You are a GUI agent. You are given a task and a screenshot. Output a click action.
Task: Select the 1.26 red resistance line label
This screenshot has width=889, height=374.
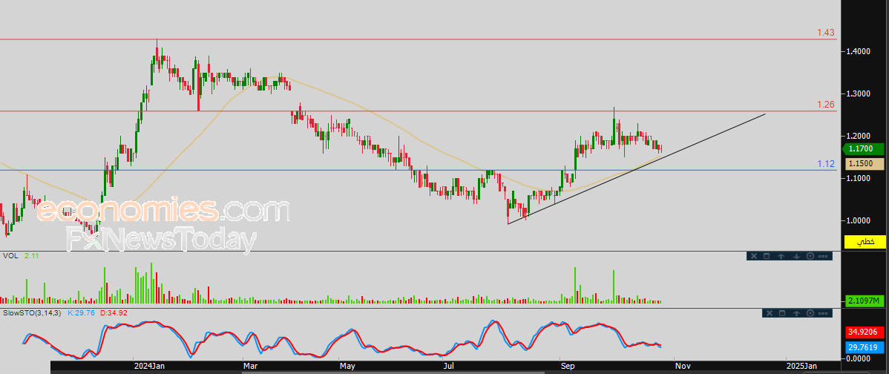[x=825, y=105]
